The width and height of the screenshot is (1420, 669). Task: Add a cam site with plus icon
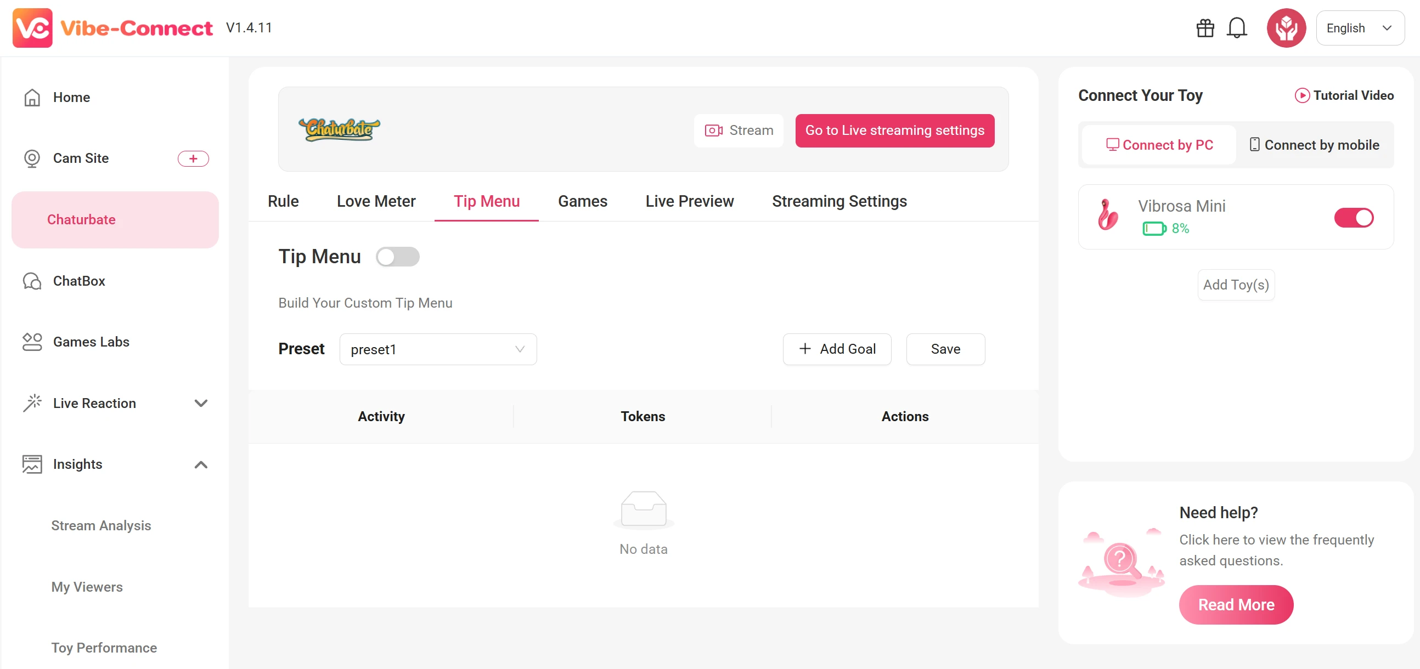point(193,158)
